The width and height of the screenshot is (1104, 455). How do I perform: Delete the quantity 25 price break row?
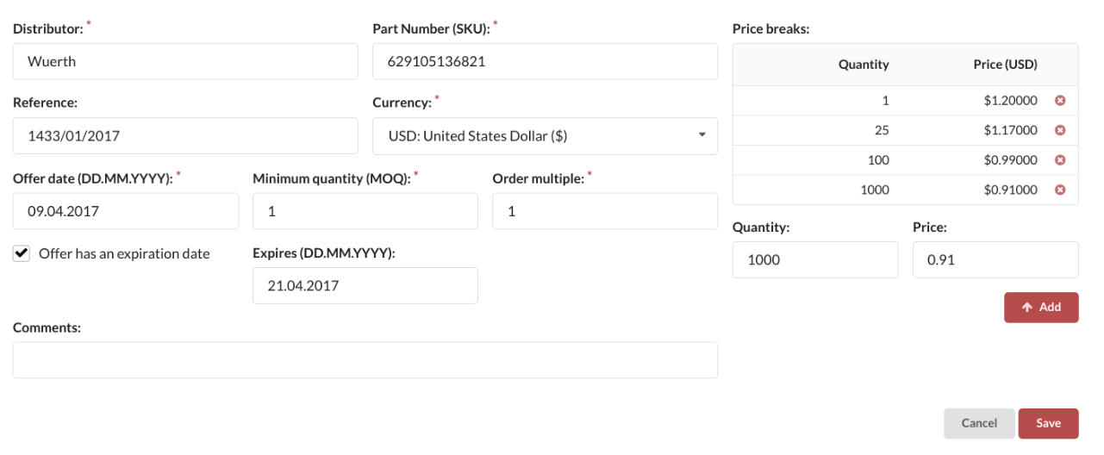pyautogui.click(x=1061, y=130)
